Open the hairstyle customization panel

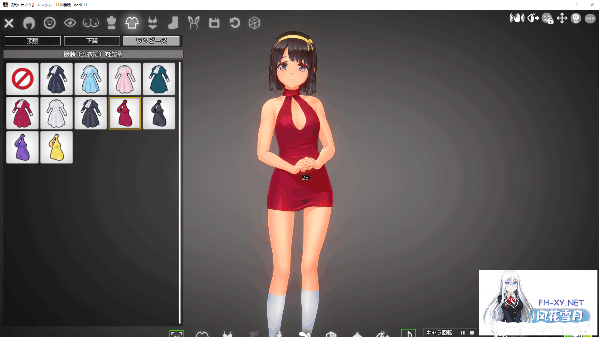(x=29, y=22)
